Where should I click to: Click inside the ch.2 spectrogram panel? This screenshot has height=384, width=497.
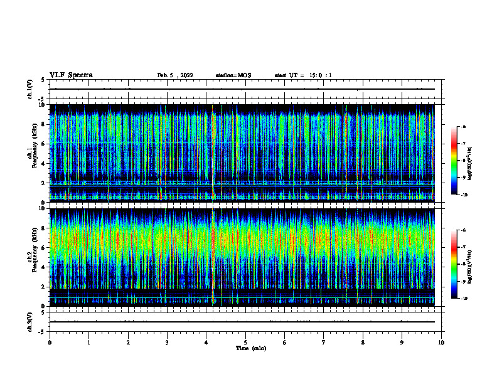pos(242,257)
